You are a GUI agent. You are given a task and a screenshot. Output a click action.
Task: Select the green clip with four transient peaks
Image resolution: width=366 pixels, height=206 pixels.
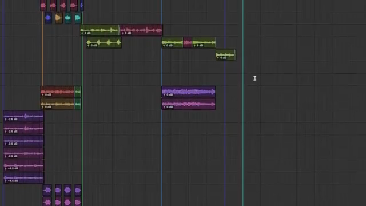pyautogui.click(x=104, y=42)
